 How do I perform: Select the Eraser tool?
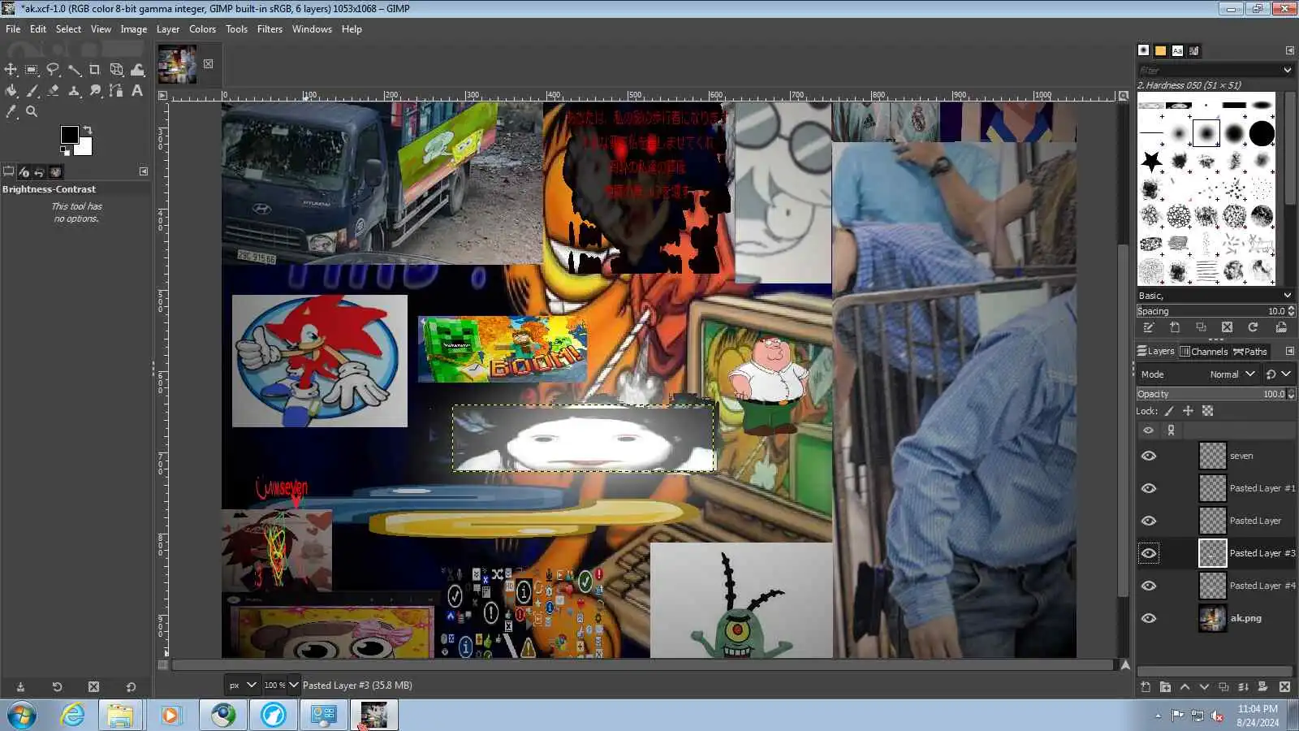(x=53, y=91)
